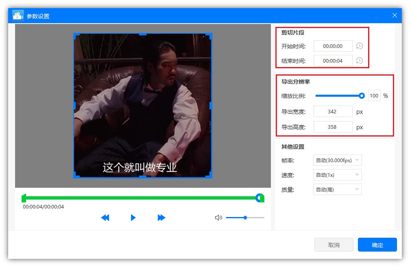Image resolution: width=410 pixels, height=267 pixels.
Task: Click the export width field 342
Action: [333, 112]
